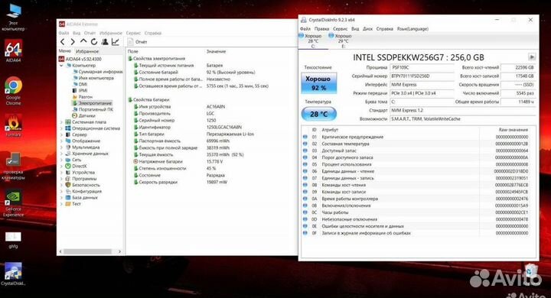Switch to Меню tab in AIDA64 sidebar
This screenshot has width=551, height=298.
click(64, 51)
